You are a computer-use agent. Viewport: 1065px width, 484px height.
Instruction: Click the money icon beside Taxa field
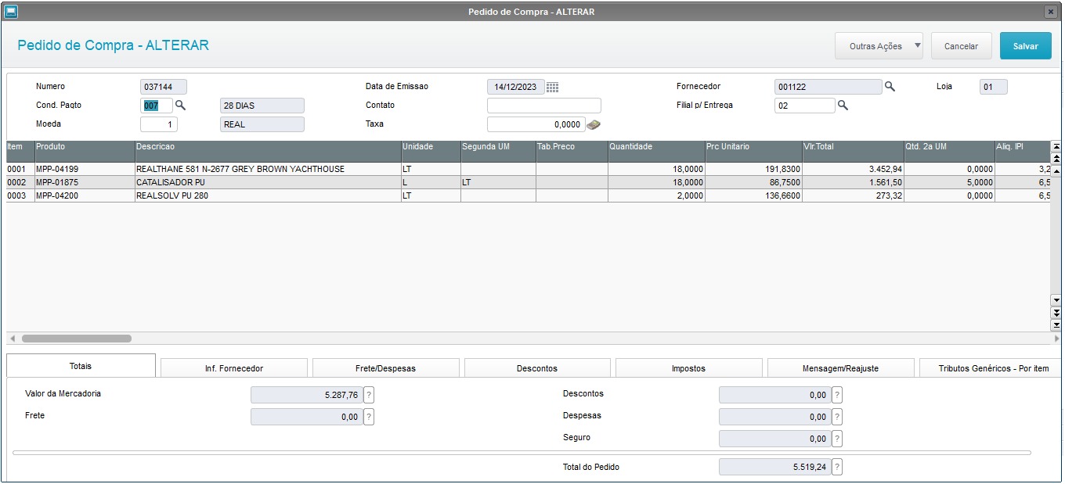(x=594, y=124)
